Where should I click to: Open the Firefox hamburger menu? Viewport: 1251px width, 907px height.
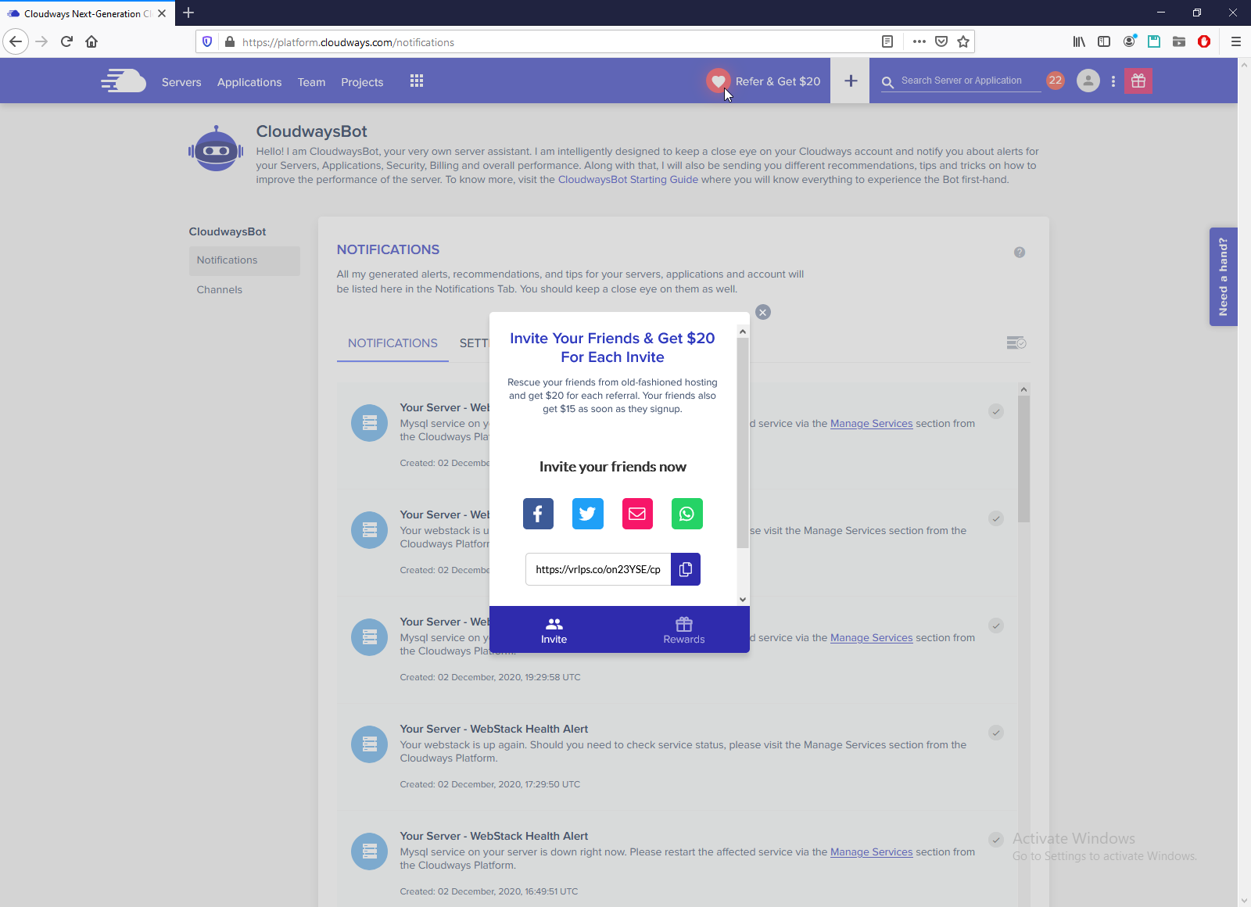click(1236, 41)
